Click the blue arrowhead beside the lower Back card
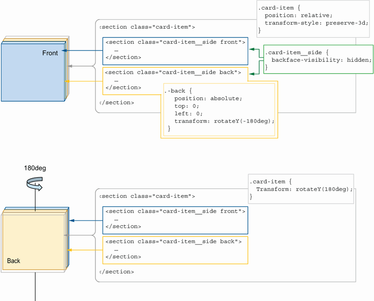 [71, 221]
